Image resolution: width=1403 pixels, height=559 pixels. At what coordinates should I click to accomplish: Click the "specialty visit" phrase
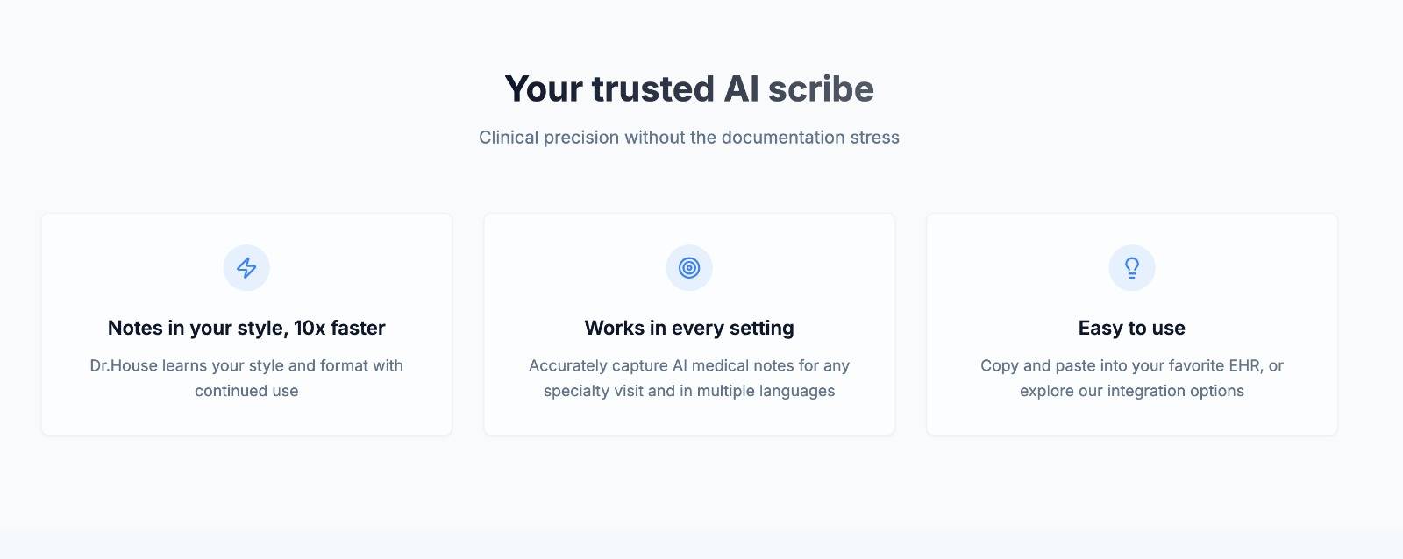point(593,391)
